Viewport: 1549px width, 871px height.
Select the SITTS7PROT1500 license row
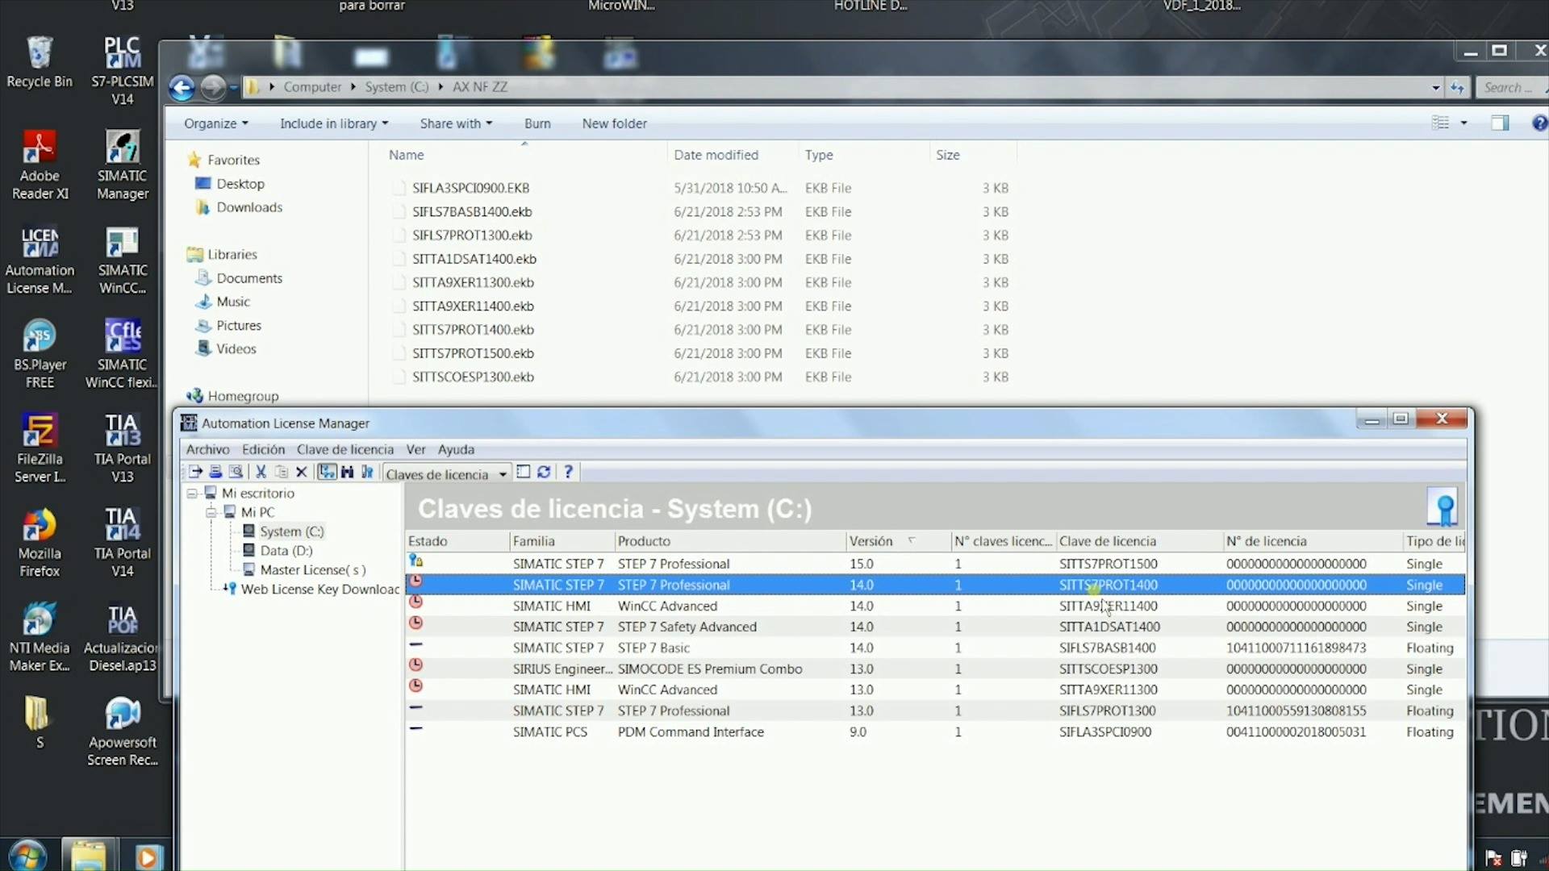pos(935,564)
